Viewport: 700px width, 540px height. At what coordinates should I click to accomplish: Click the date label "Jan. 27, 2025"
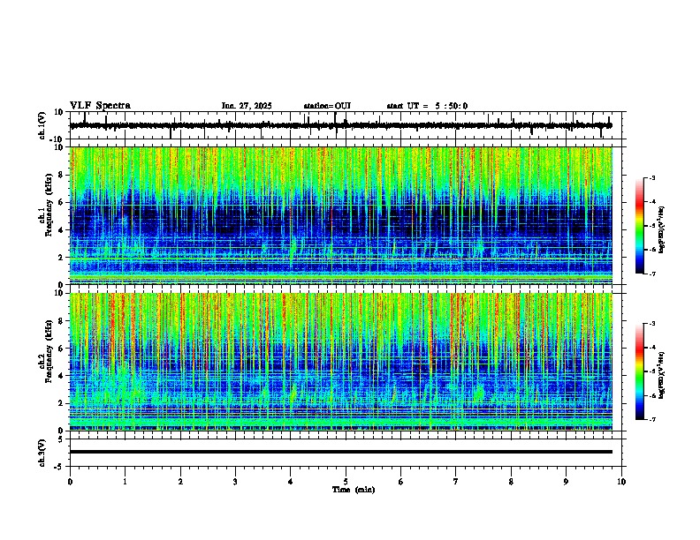click(x=247, y=106)
